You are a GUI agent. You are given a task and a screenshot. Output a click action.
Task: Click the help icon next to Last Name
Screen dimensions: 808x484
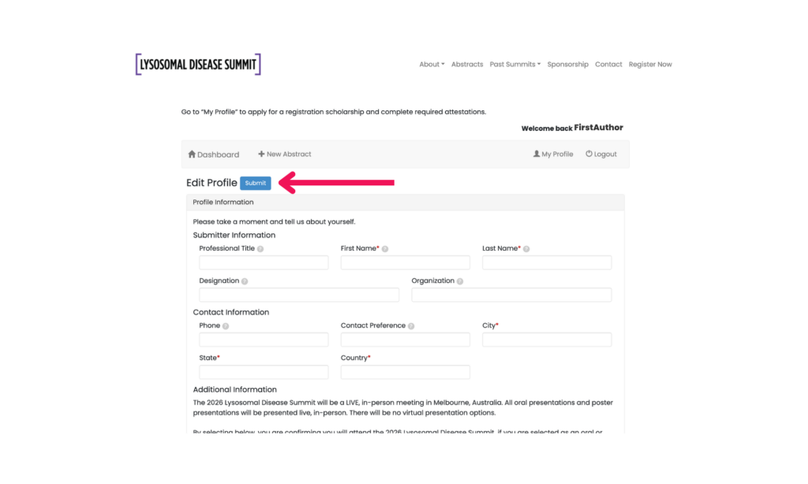526,249
